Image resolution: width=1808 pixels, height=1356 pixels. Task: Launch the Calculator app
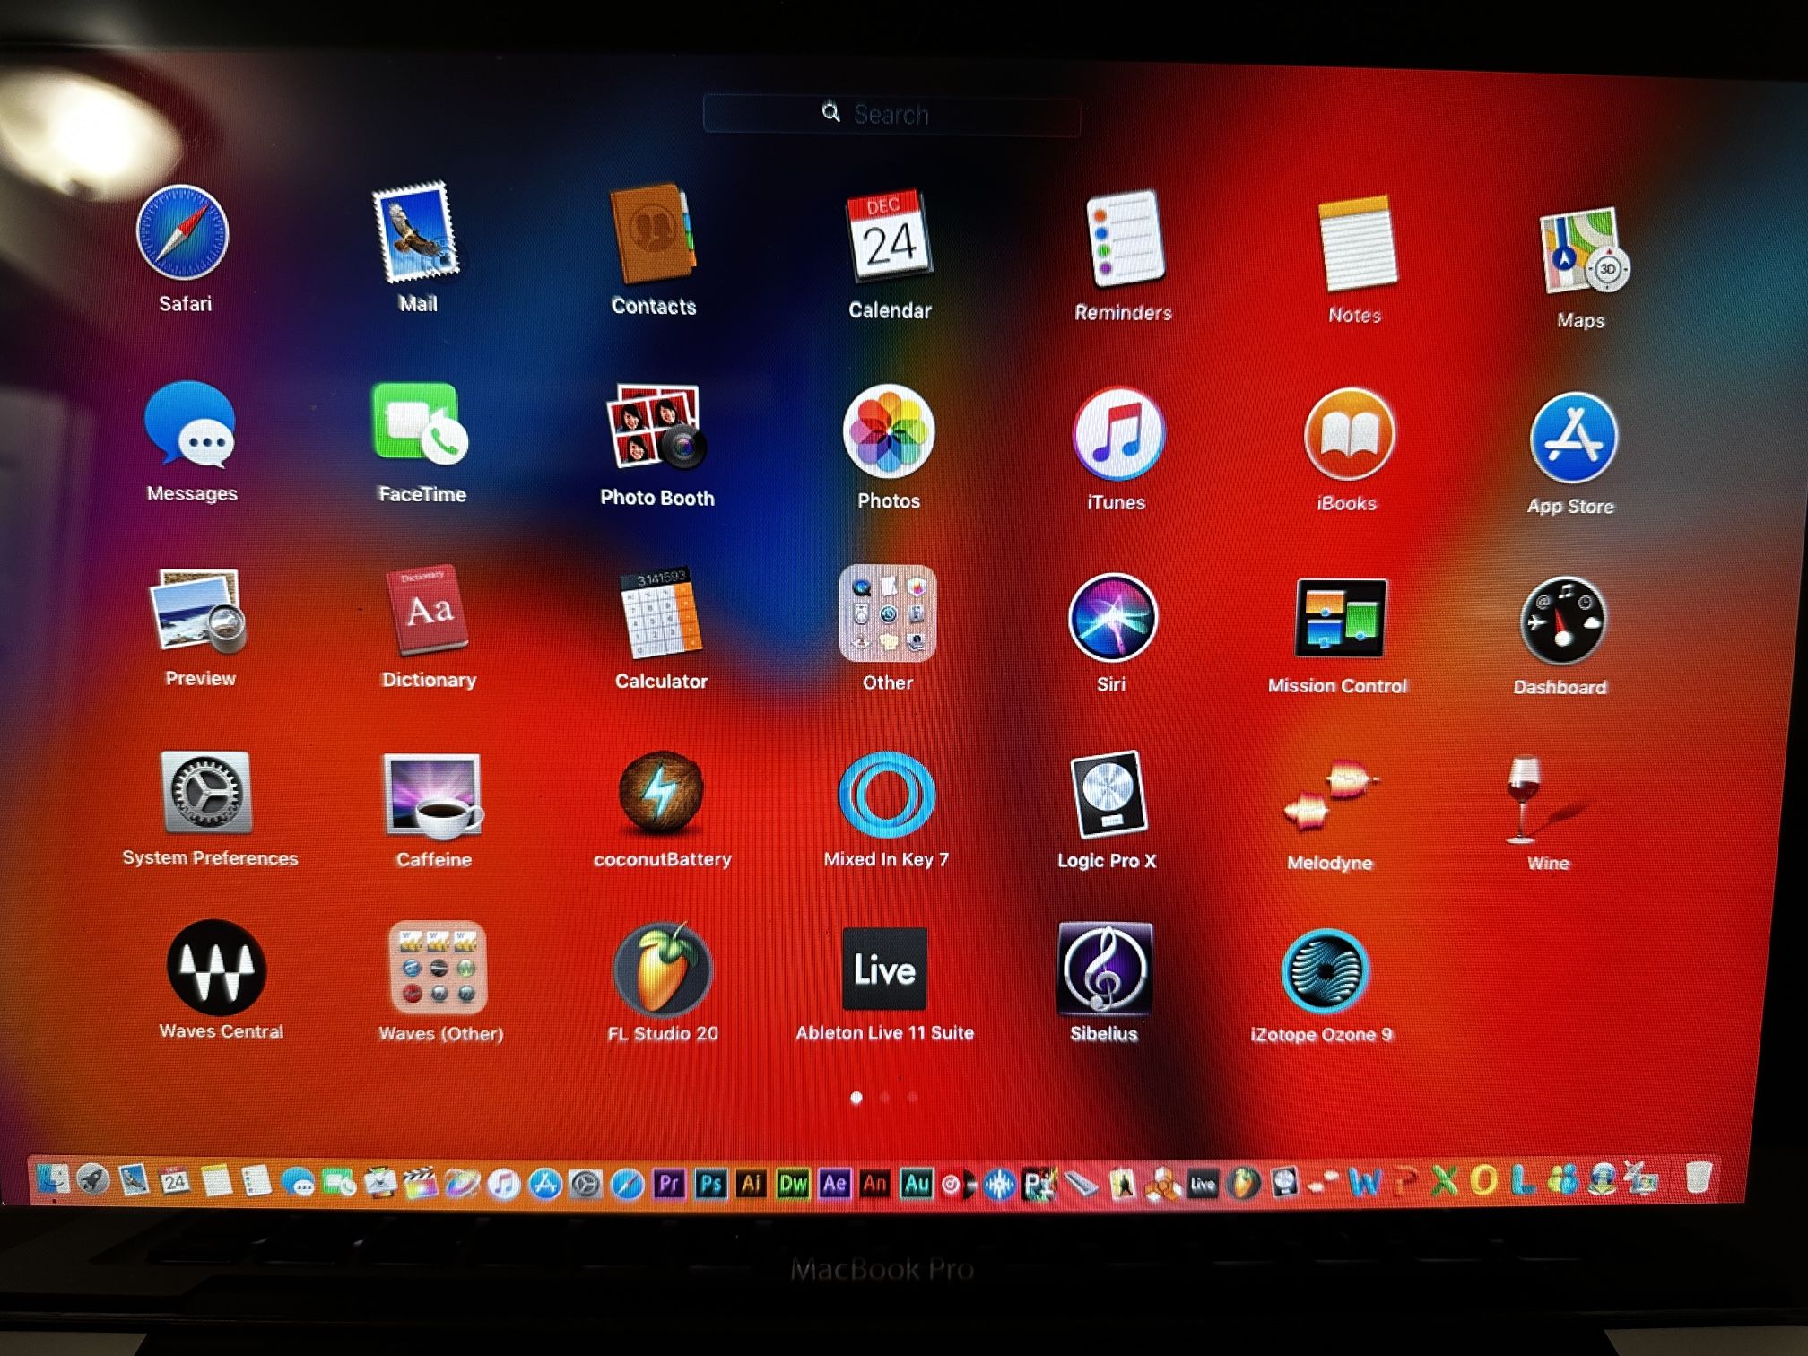[660, 613]
